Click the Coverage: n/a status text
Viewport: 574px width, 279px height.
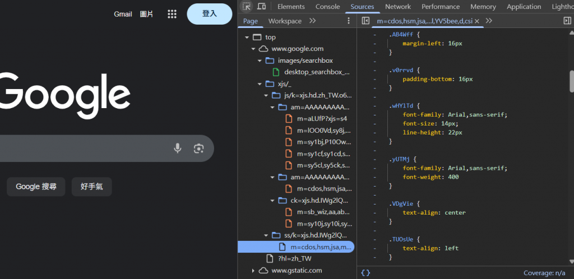545,273
